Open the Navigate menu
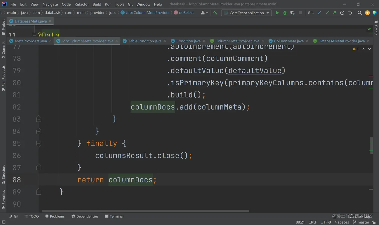This screenshot has width=379, height=225. [x=50, y=4]
